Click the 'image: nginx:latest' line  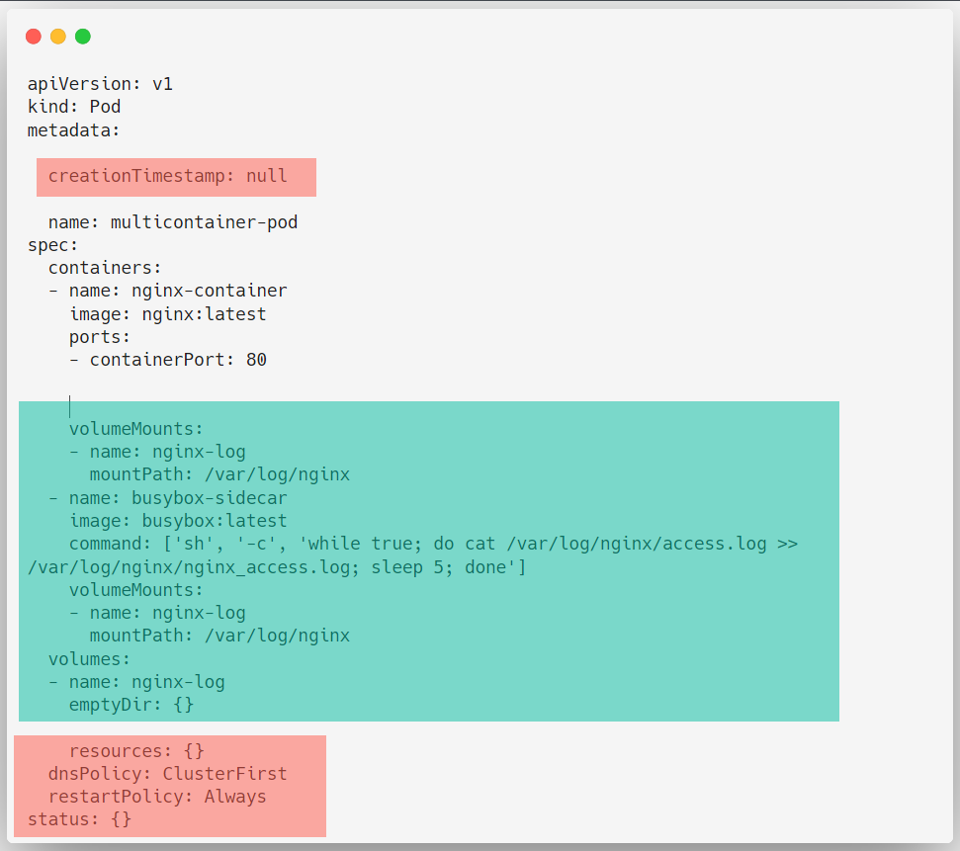pyautogui.click(x=168, y=314)
